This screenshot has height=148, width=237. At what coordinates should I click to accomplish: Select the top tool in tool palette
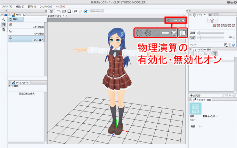3,19
